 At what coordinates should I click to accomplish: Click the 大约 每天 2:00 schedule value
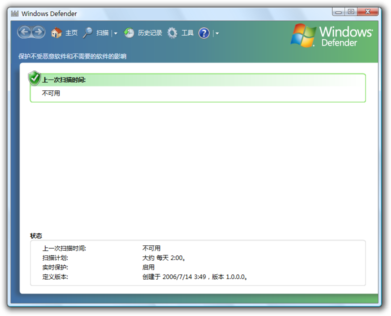164,258
